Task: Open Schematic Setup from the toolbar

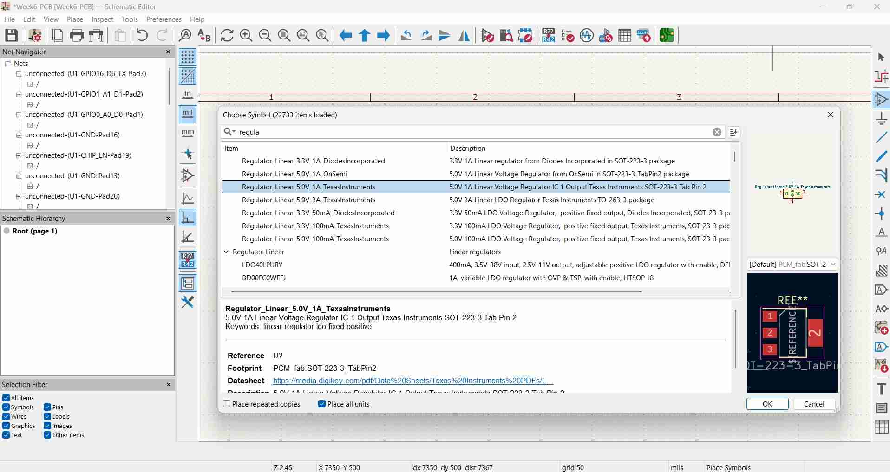Action: point(35,35)
